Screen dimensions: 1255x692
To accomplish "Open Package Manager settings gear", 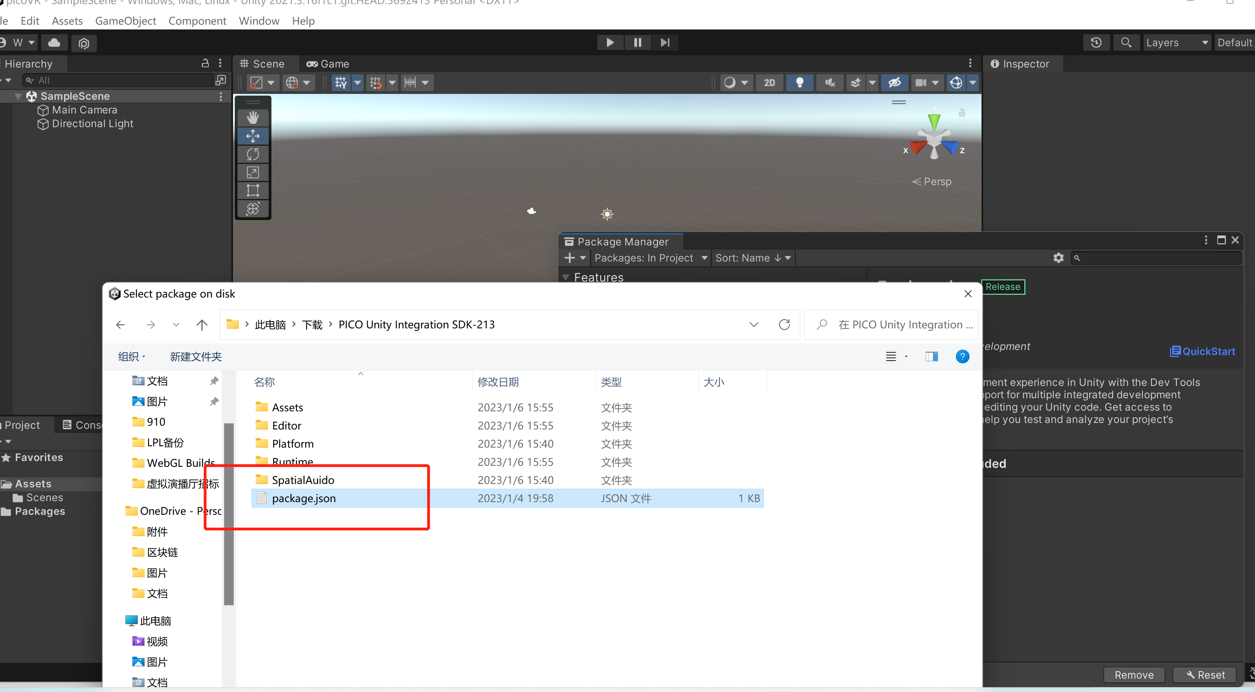I will pyautogui.click(x=1058, y=258).
